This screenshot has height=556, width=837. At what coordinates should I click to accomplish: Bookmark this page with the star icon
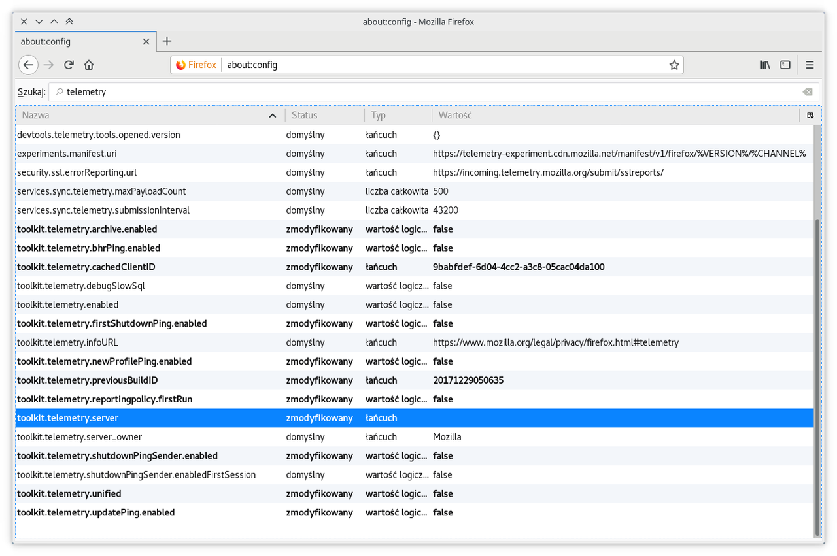674,65
